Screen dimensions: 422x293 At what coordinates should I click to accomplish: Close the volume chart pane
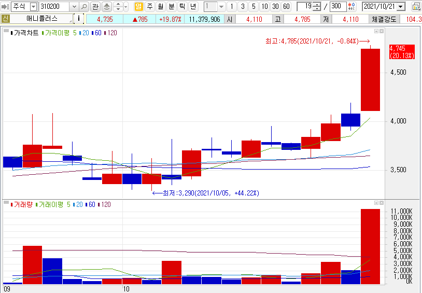tap(382, 203)
